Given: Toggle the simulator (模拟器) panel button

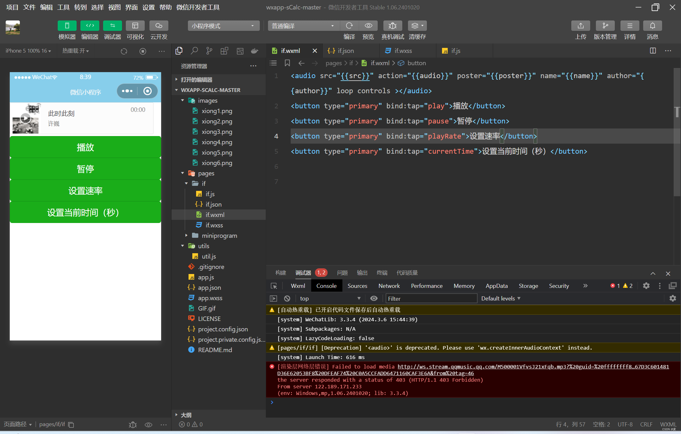Looking at the screenshot, I should [x=67, y=26].
